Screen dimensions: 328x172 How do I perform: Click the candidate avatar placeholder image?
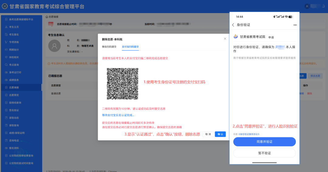54,46
